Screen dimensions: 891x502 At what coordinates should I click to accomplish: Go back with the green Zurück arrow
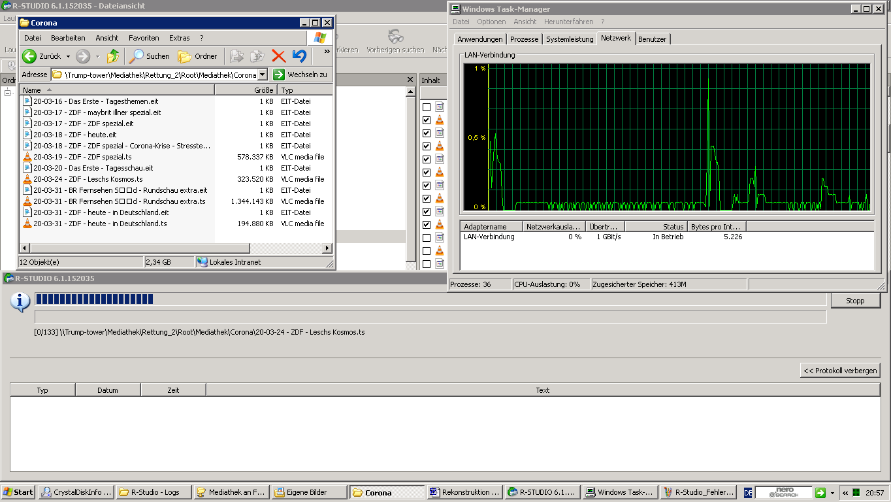pyautogui.click(x=29, y=56)
